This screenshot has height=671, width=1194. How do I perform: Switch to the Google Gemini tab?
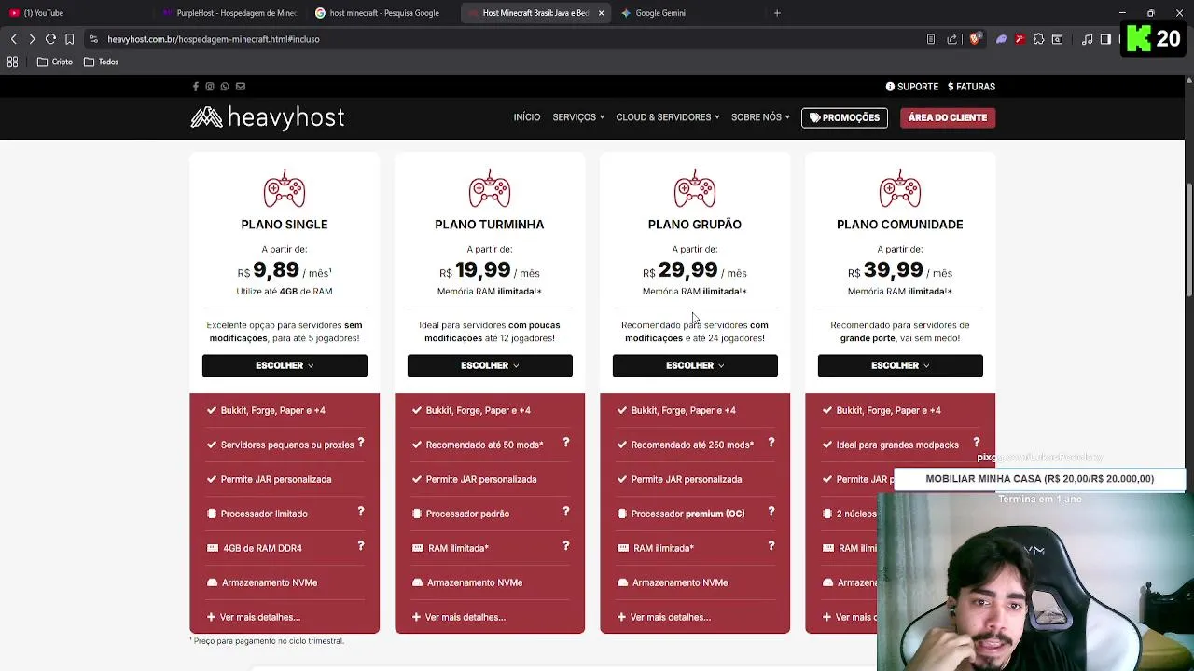tap(687, 13)
